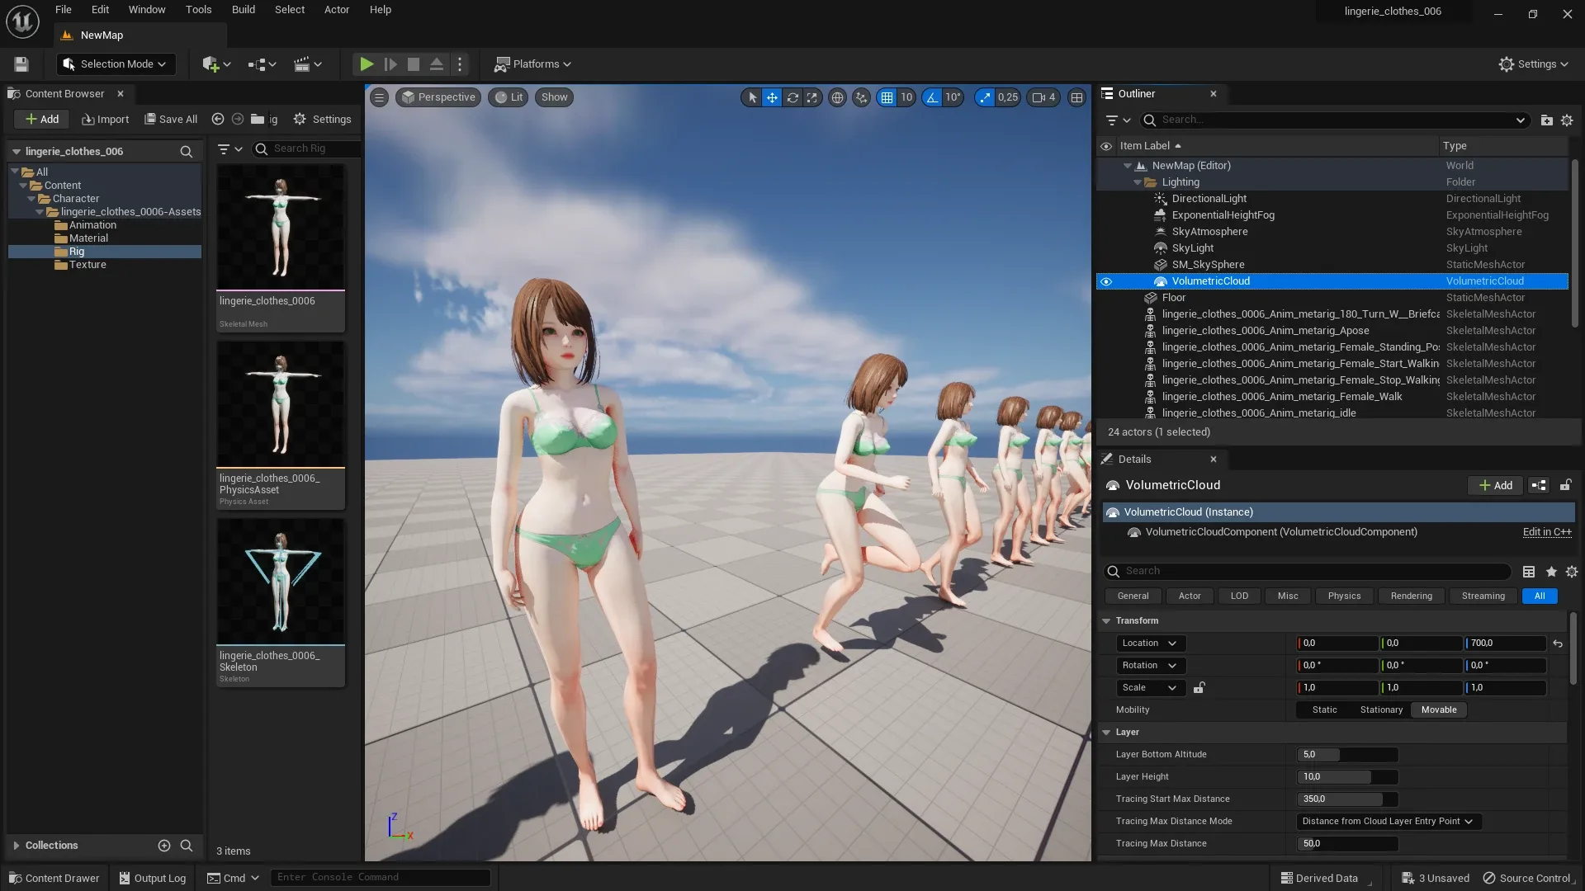This screenshot has width=1585, height=891.
Task: Open the Platforms menu
Action: tap(532, 64)
